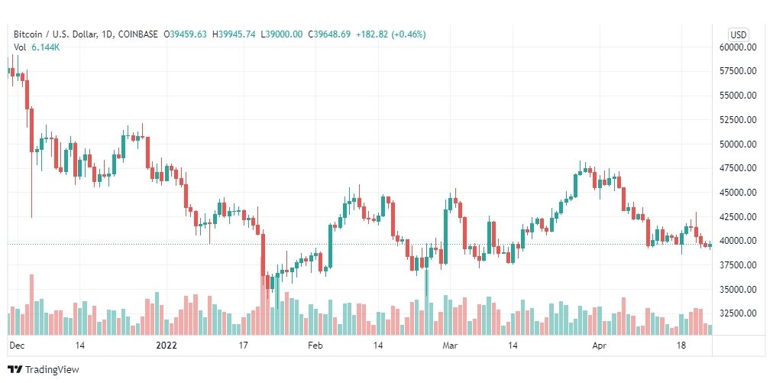Select the Apr marker on time axis
This screenshot has width=773, height=383.
click(x=599, y=346)
